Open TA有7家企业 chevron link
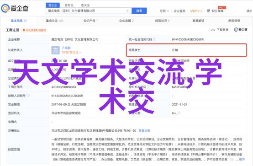253x166 pixels. tap(71, 53)
